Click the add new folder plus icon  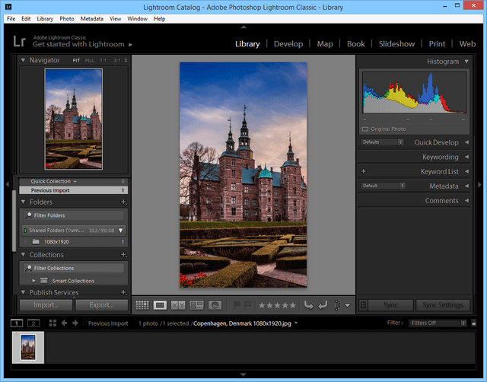click(x=123, y=202)
